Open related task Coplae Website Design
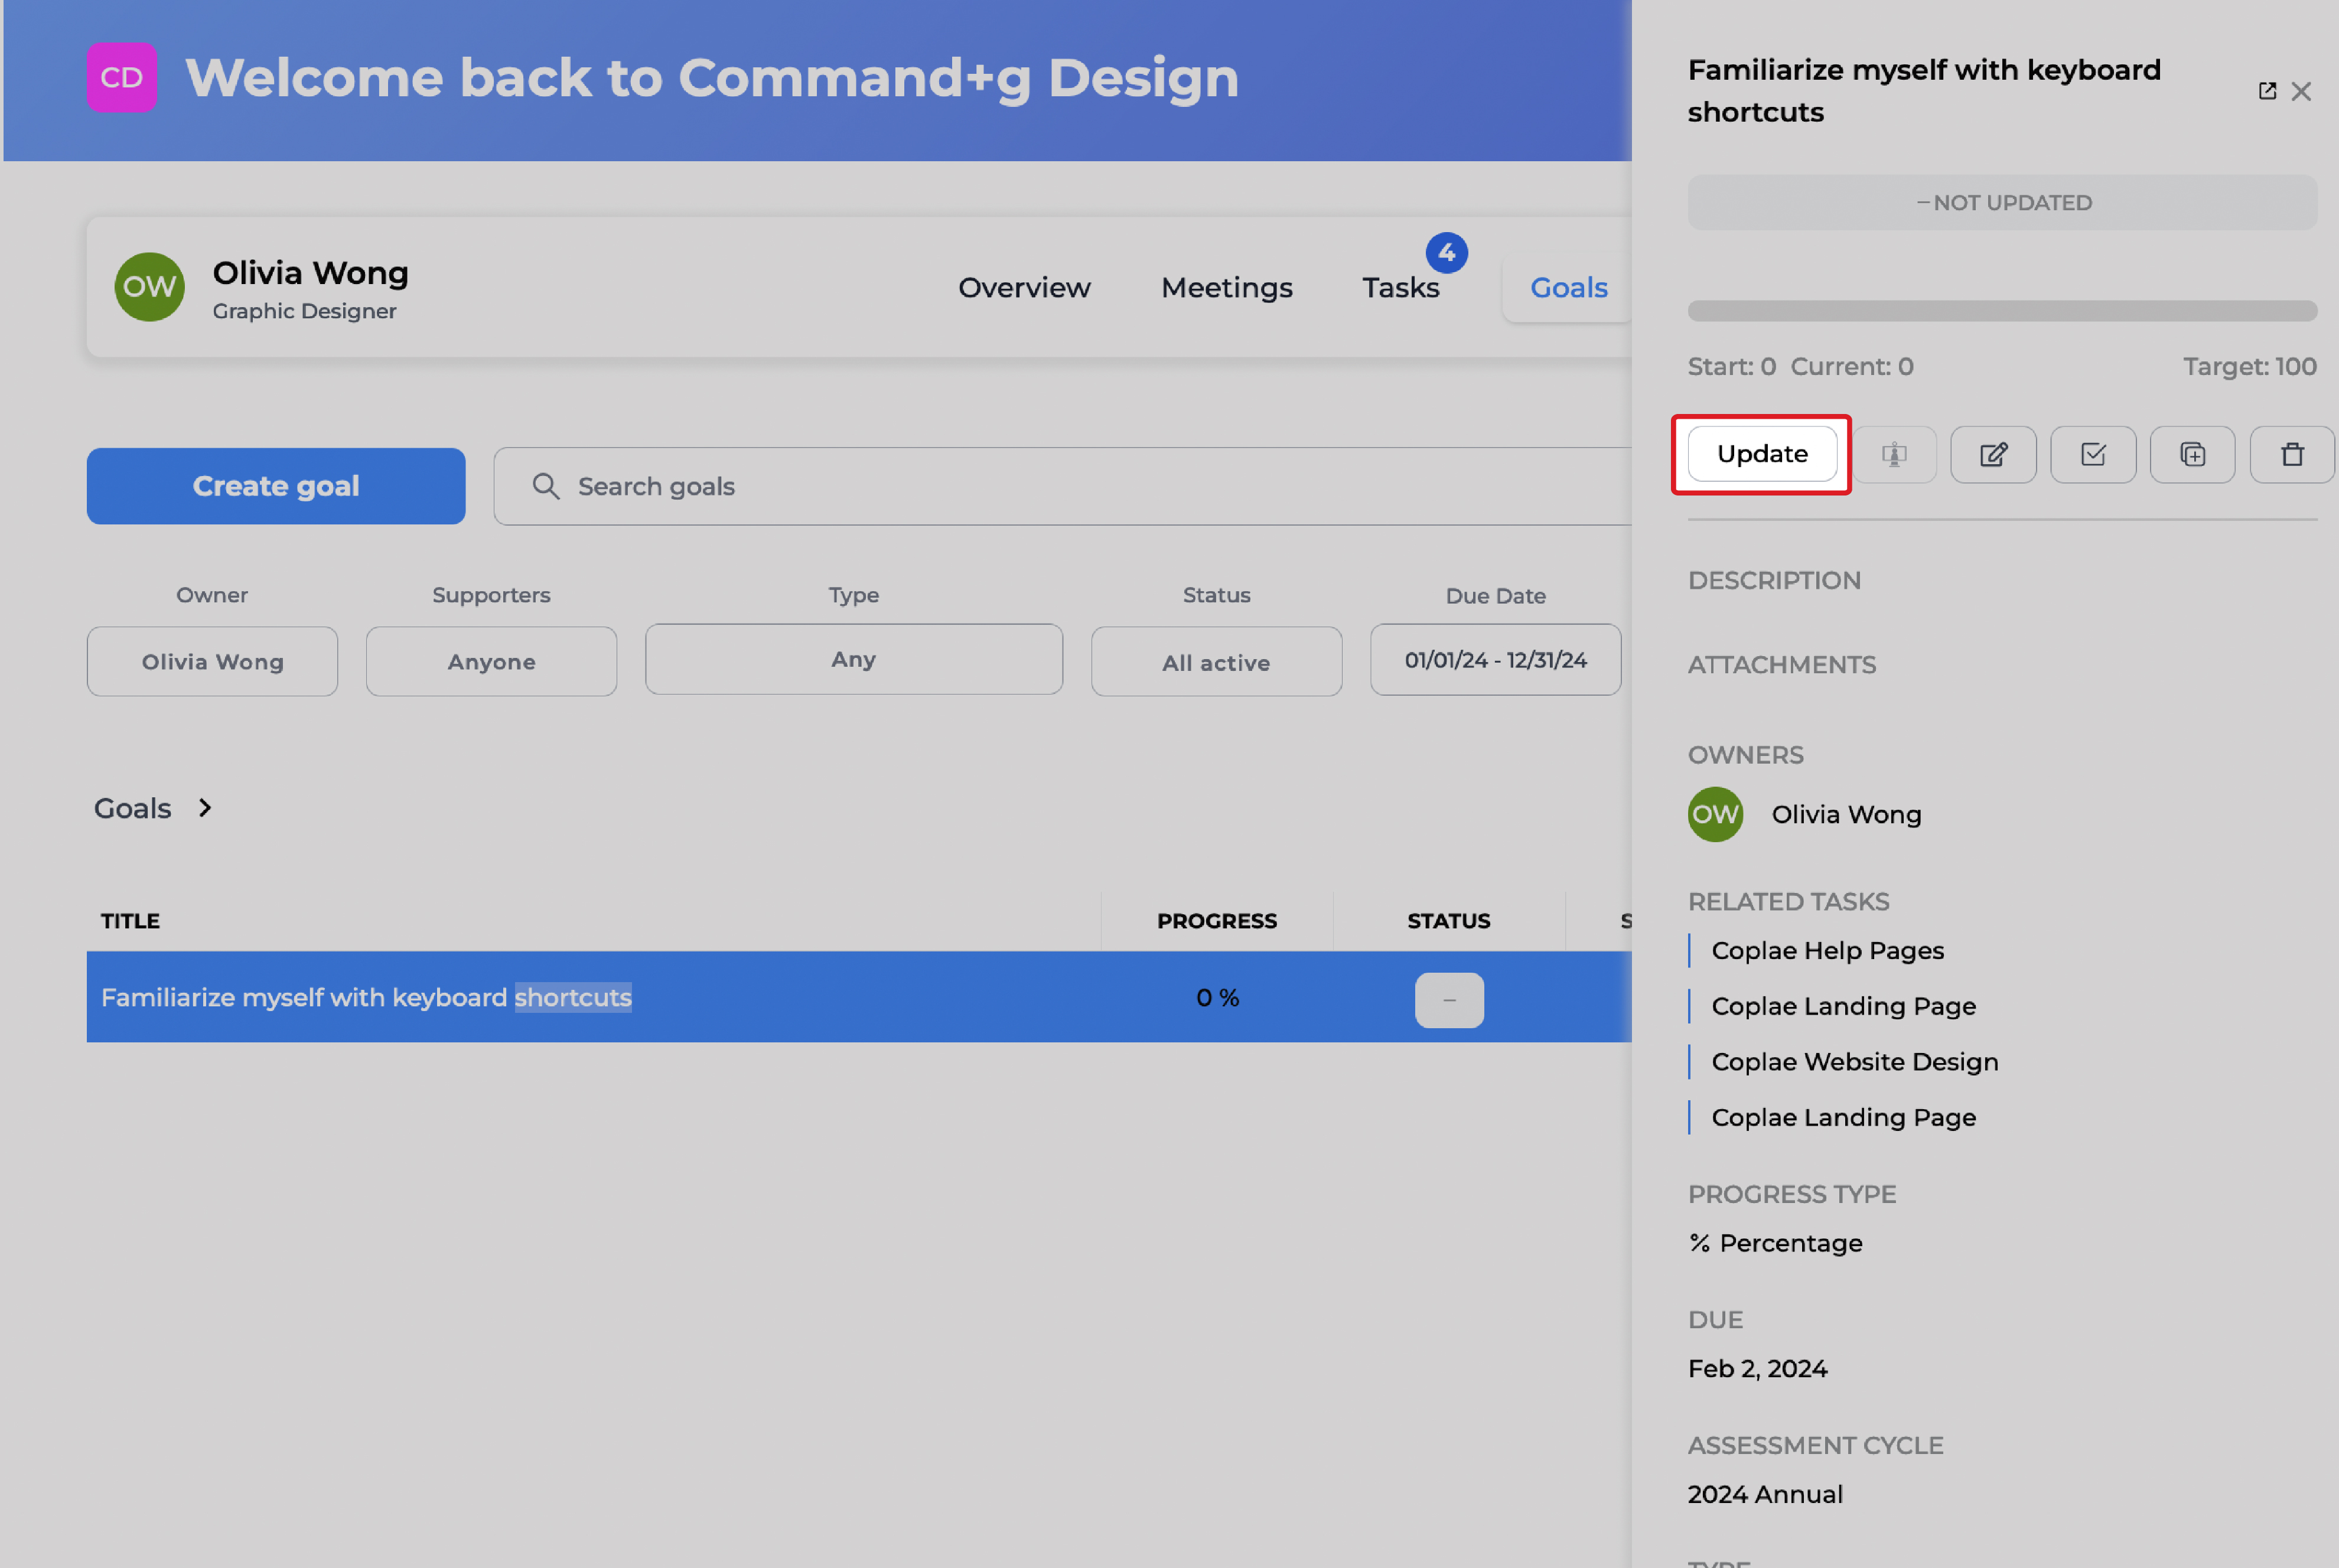2339x1568 pixels. 1854,1061
